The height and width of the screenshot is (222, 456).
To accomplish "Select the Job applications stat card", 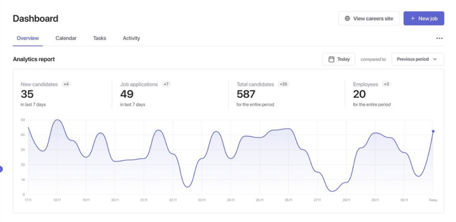I will tap(170, 94).
